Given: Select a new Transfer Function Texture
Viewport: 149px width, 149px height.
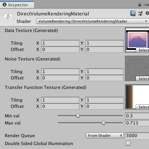Looking at the screenshot, I should coord(143,107).
